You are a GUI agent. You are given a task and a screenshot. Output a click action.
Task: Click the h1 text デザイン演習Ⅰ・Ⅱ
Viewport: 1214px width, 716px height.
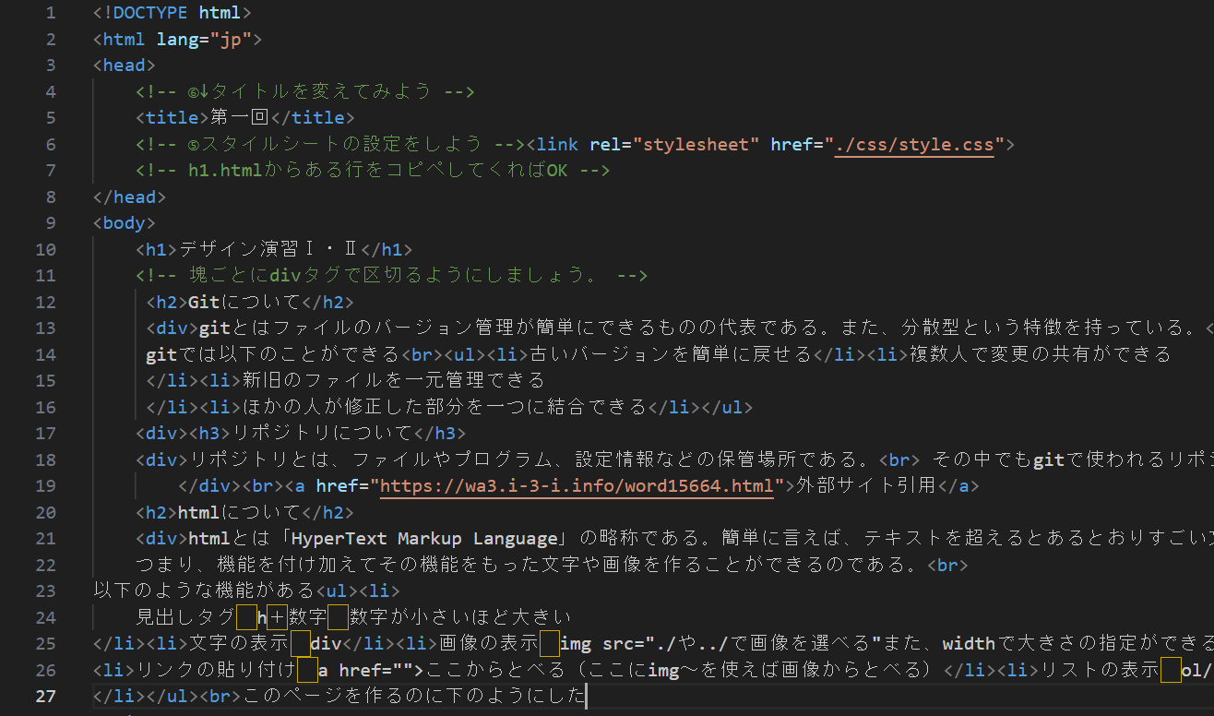coord(269,249)
